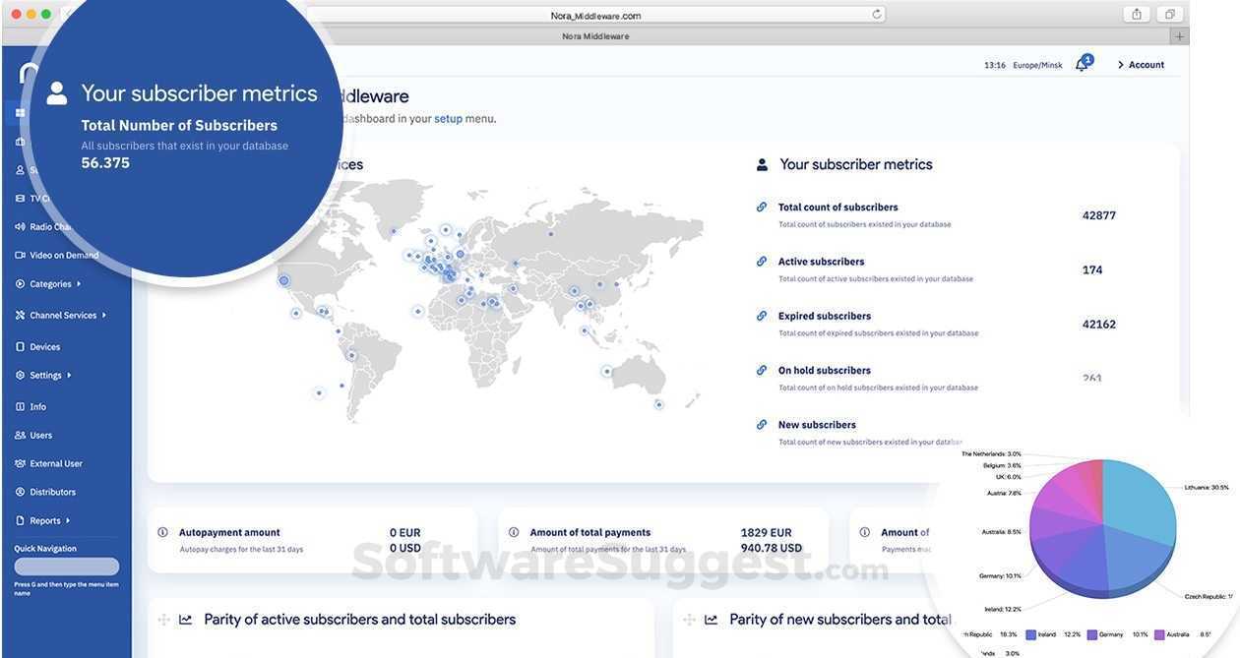Open Active subscribers metric
Screen dimensions: 1240x658
pyautogui.click(x=822, y=262)
